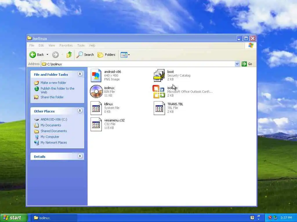297x222 pixels.
Task: Click the red security shield tray icon
Action: pos(270,218)
